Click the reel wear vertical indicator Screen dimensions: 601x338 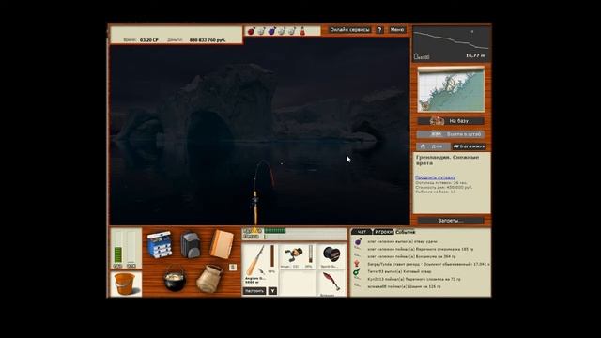click(x=311, y=254)
